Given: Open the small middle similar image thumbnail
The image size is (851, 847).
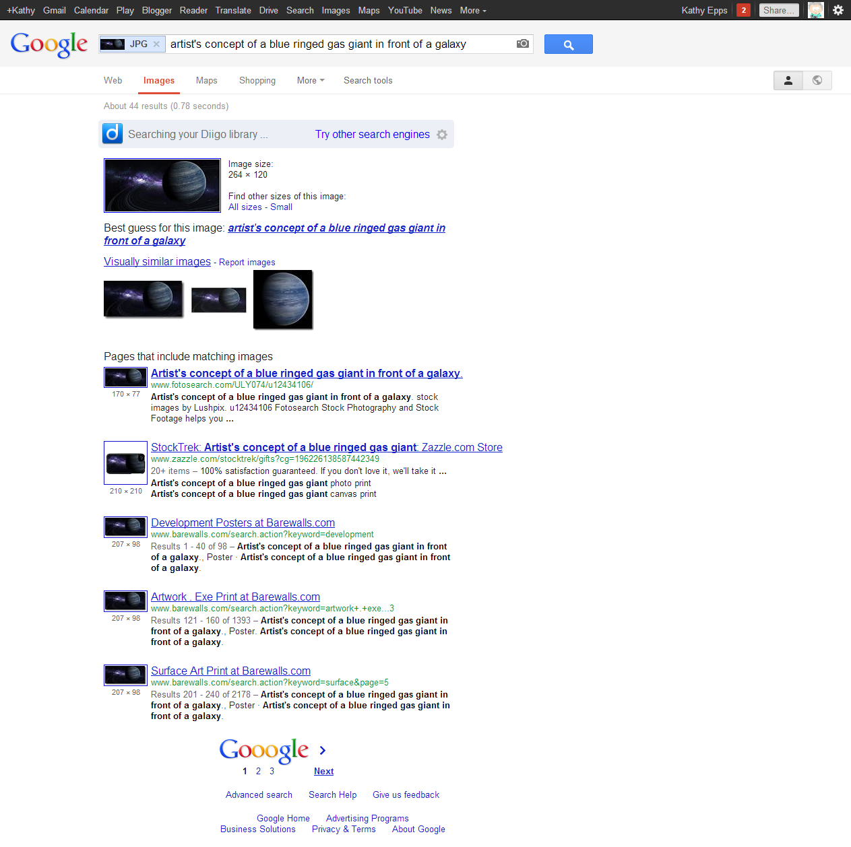Looking at the screenshot, I should [219, 300].
